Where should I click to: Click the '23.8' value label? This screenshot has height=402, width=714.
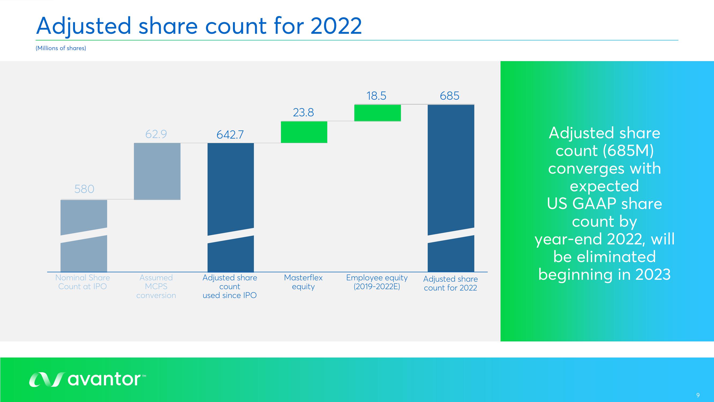(303, 113)
